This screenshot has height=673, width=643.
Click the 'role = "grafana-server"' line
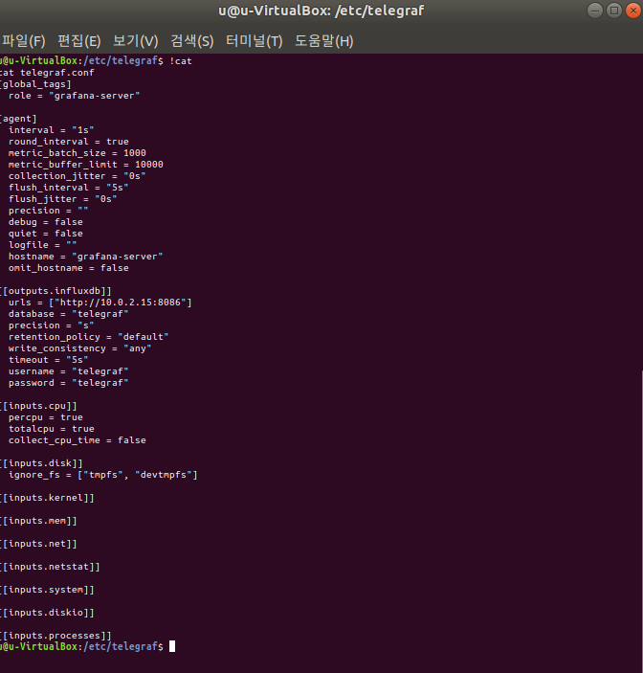[x=75, y=96]
